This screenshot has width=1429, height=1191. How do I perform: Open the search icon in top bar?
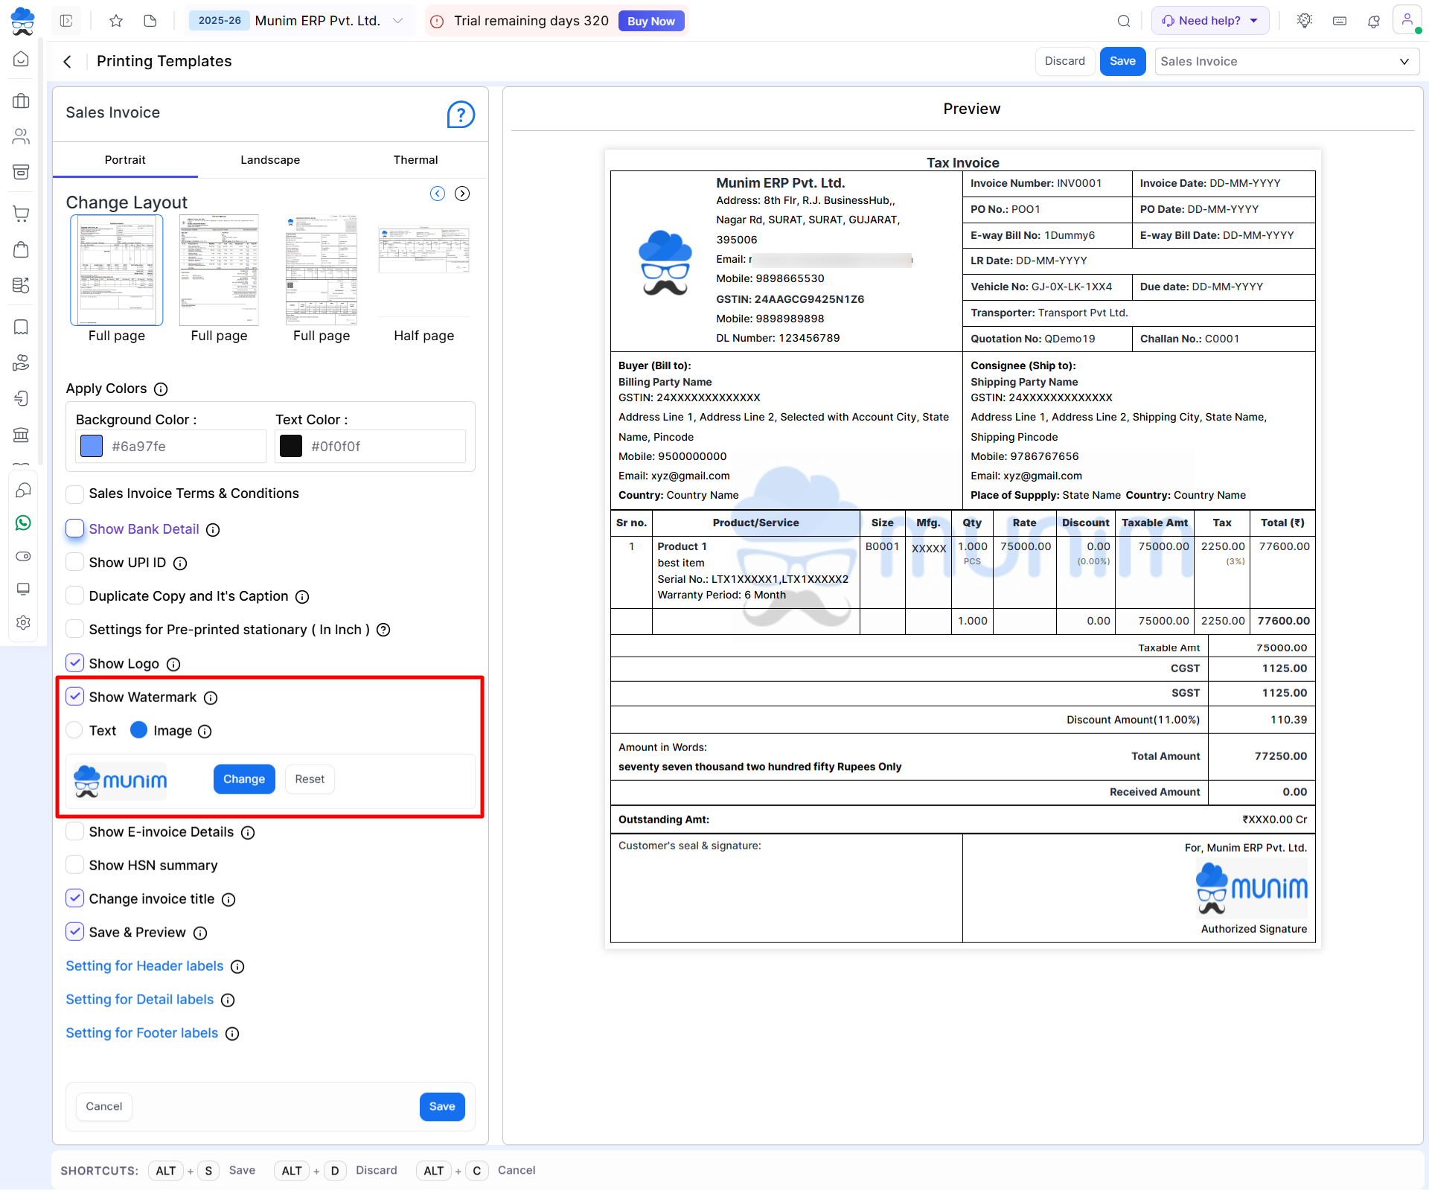coord(1124,21)
